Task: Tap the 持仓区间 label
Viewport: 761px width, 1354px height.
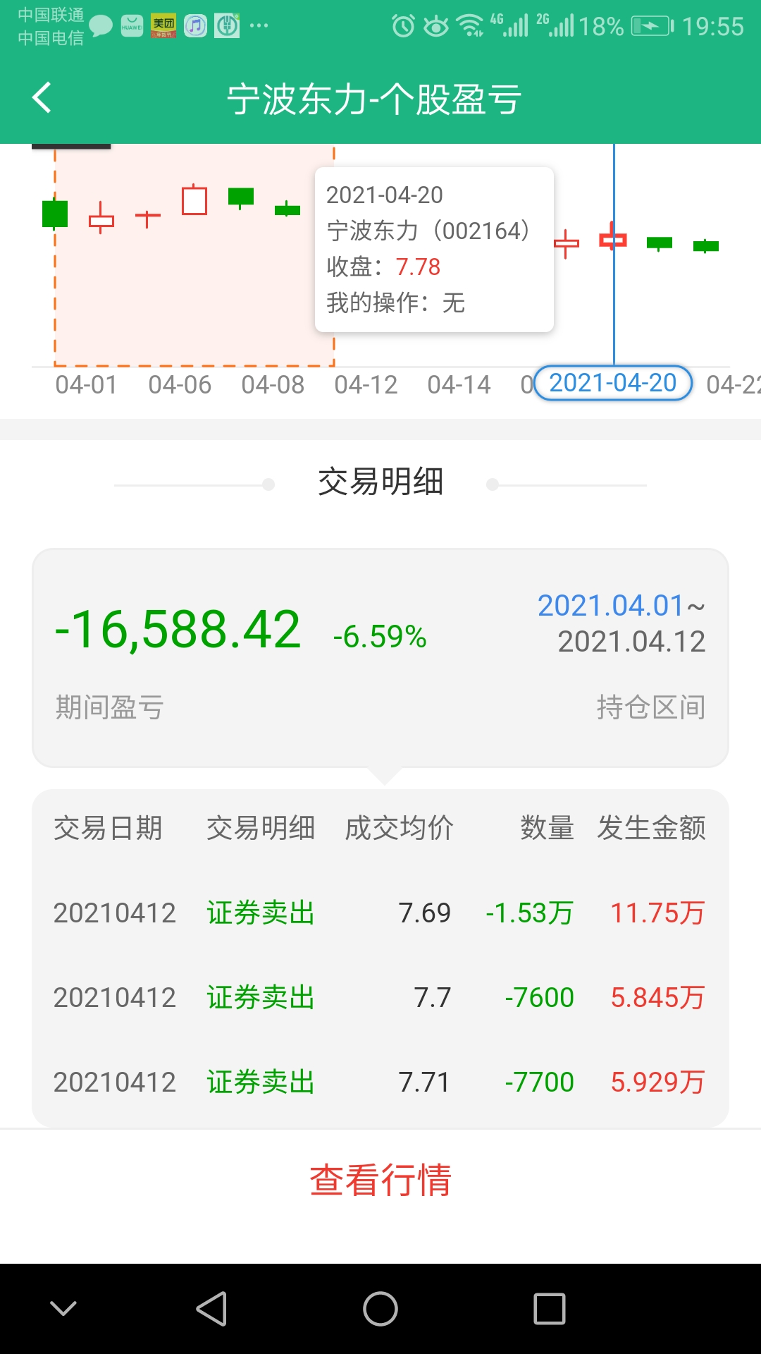Action: coord(651,707)
